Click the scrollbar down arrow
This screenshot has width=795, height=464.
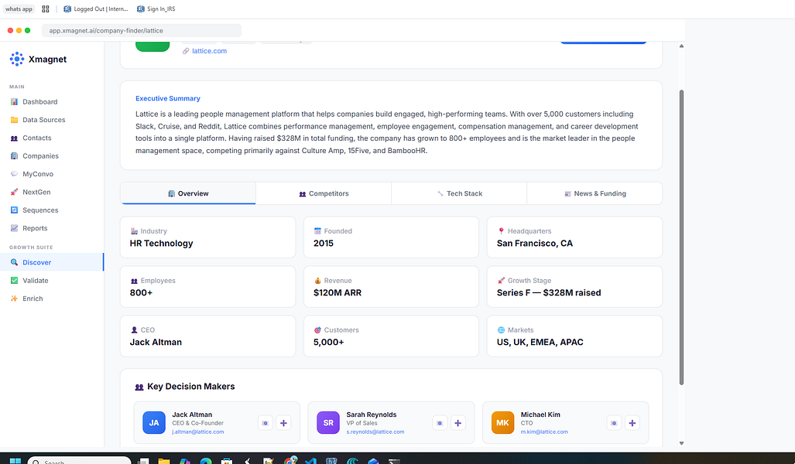pos(681,443)
